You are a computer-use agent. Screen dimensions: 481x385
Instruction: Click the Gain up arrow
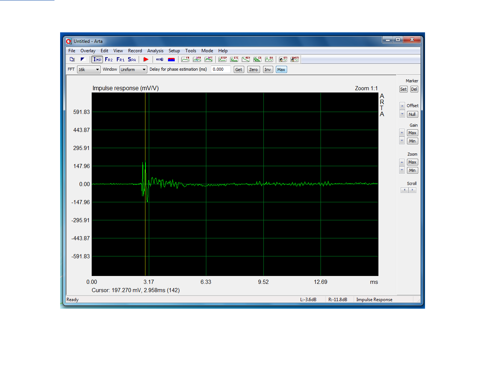(x=402, y=133)
